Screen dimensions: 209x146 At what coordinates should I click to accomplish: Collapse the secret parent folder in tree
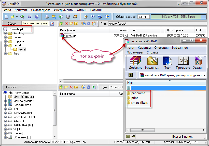[x=5, y=45]
